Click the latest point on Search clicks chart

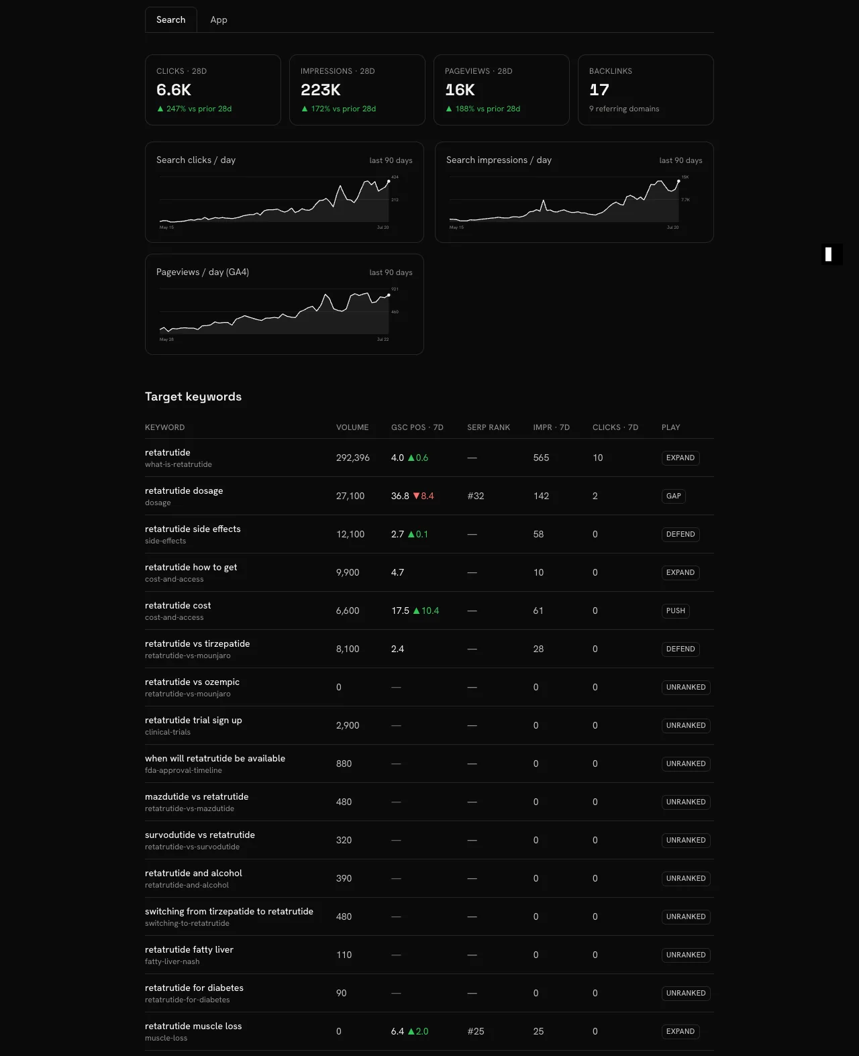coord(389,181)
